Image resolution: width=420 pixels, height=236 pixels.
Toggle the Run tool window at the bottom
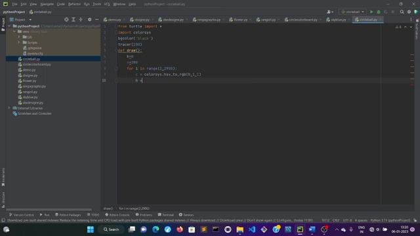45,215
